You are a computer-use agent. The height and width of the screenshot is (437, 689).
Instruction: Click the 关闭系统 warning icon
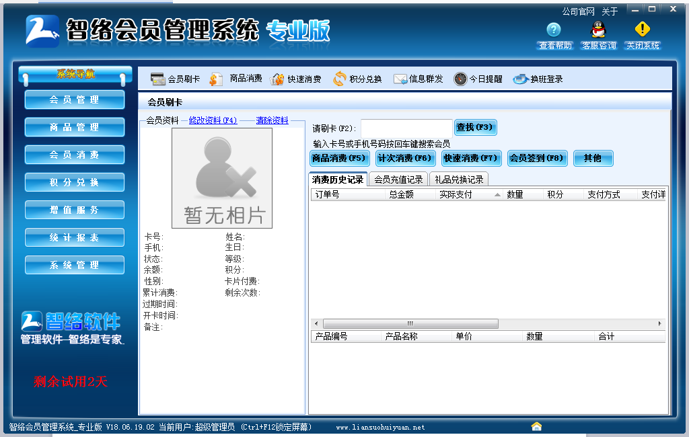pyautogui.click(x=643, y=30)
